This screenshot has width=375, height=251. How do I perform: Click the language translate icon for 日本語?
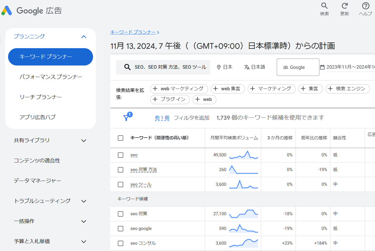pyautogui.click(x=247, y=67)
